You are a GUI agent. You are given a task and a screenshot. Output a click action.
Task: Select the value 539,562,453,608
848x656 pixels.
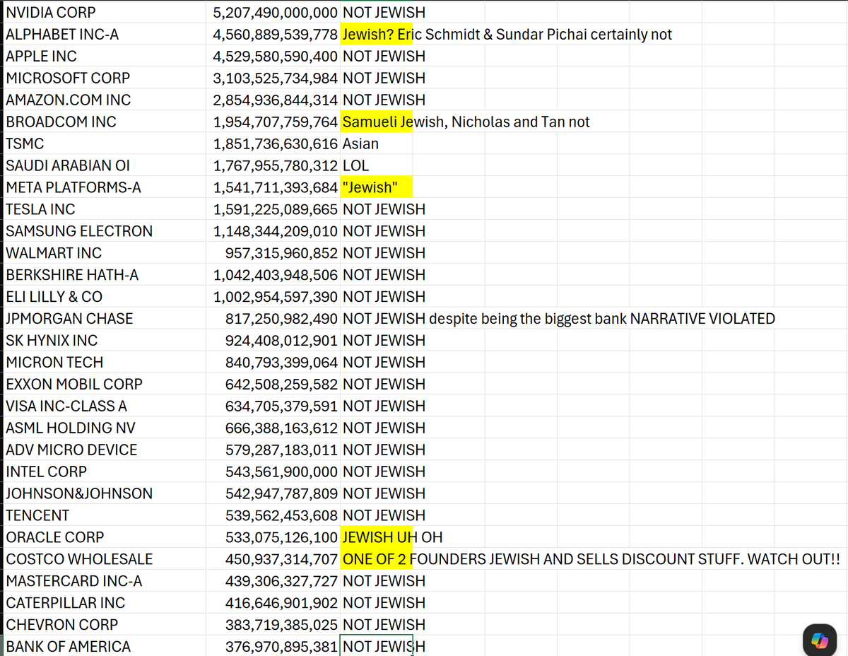(x=282, y=515)
